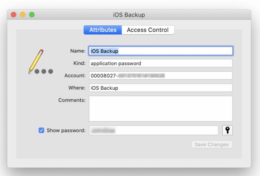The height and width of the screenshot is (176, 260).
Task: Switch to the Attributes tab
Action: (x=103, y=30)
